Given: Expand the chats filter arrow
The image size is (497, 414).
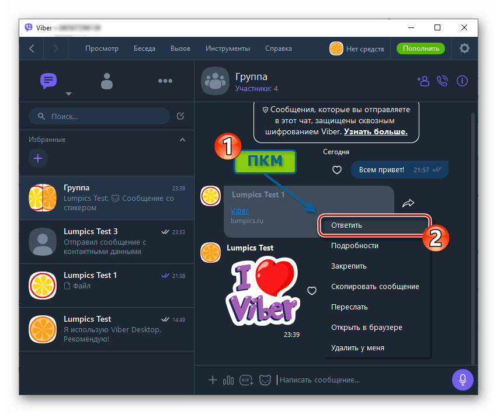Looking at the screenshot, I should click(68, 94).
